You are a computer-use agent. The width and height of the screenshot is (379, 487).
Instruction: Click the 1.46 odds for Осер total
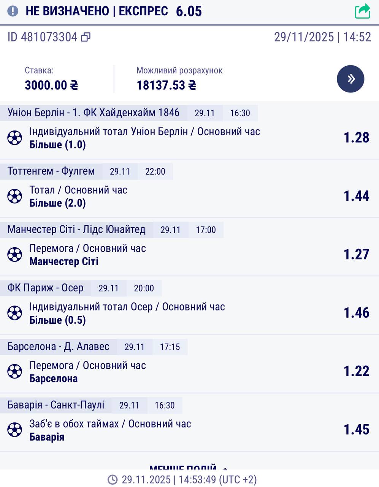pyautogui.click(x=356, y=313)
